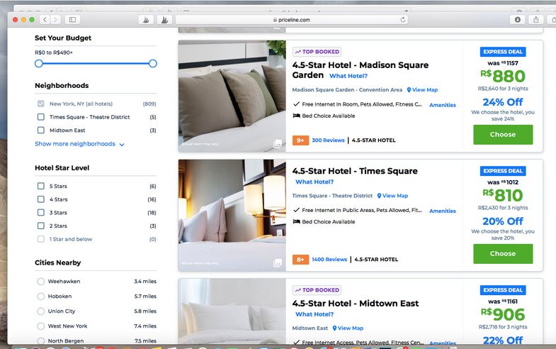Open 1400 Reviews link
The image size is (556, 349).
click(329, 260)
